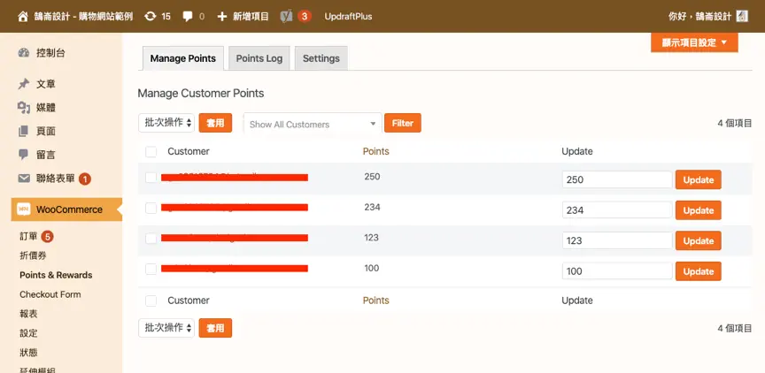The height and width of the screenshot is (373, 765).
Task: Tick the checkbox for the 100 points customer
Action: click(151, 269)
